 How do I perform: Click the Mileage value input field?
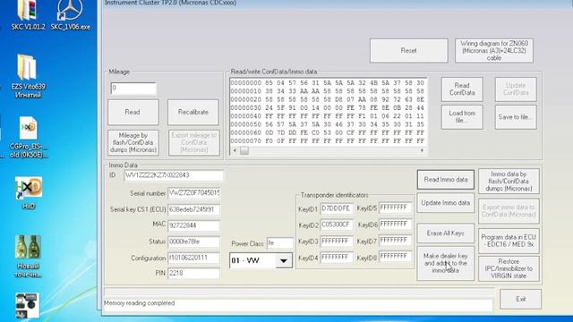(133, 89)
